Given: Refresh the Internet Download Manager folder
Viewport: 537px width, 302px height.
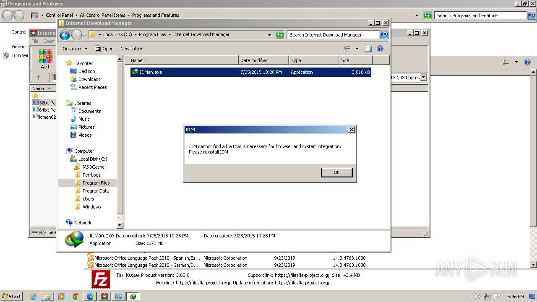Looking at the screenshot, I should coord(280,35).
